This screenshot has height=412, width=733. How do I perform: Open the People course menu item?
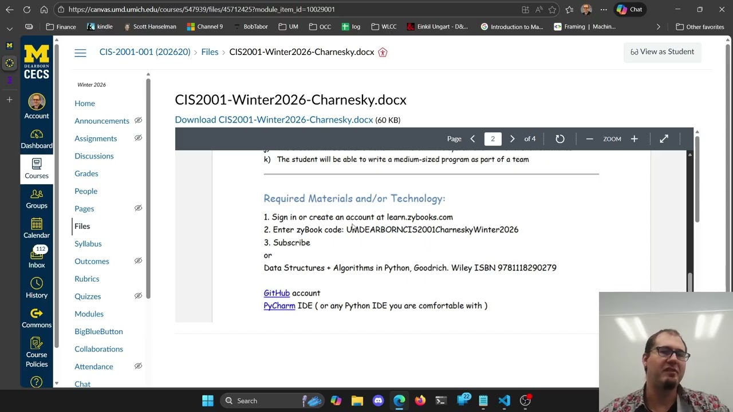point(86,191)
